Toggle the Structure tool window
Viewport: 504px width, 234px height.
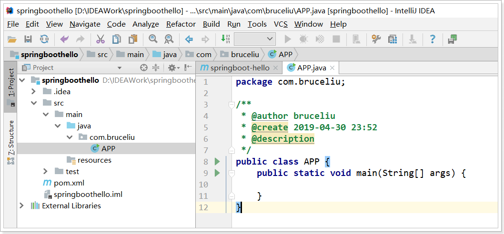click(10, 142)
